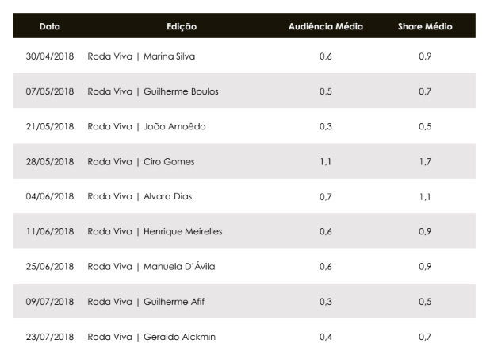Click the date 09/07/2018
This screenshot has height=359, width=490.
pos(50,301)
